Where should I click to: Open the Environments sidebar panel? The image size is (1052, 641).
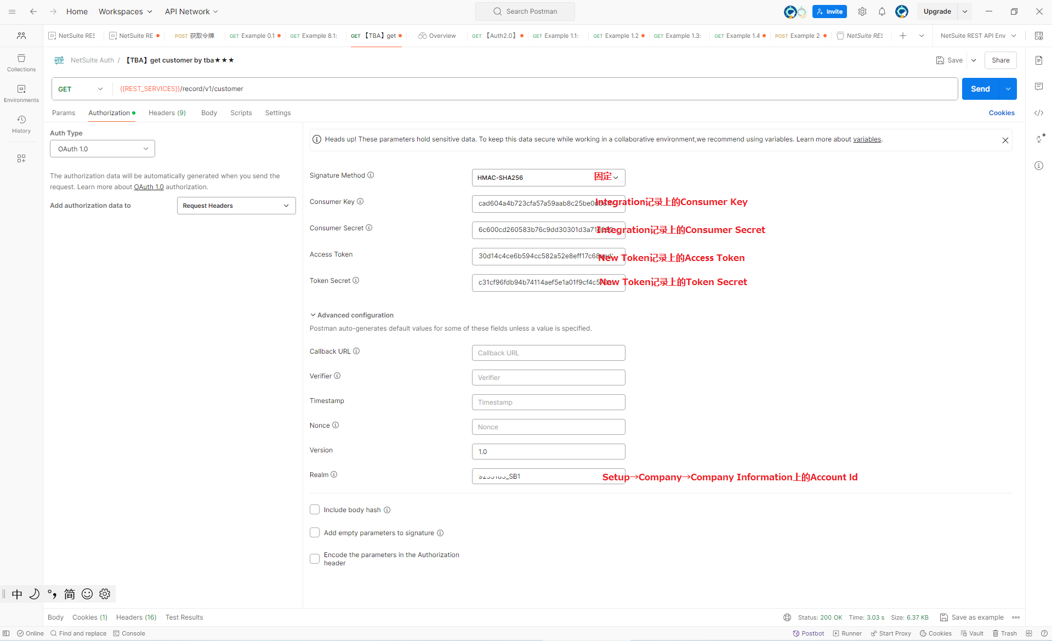[21, 93]
